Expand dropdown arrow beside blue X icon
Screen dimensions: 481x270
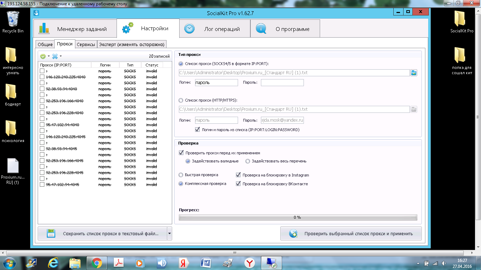pyautogui.click(x=61, y=56)
